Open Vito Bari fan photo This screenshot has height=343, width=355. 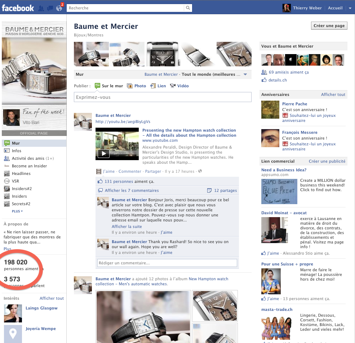tap(11, 118)
